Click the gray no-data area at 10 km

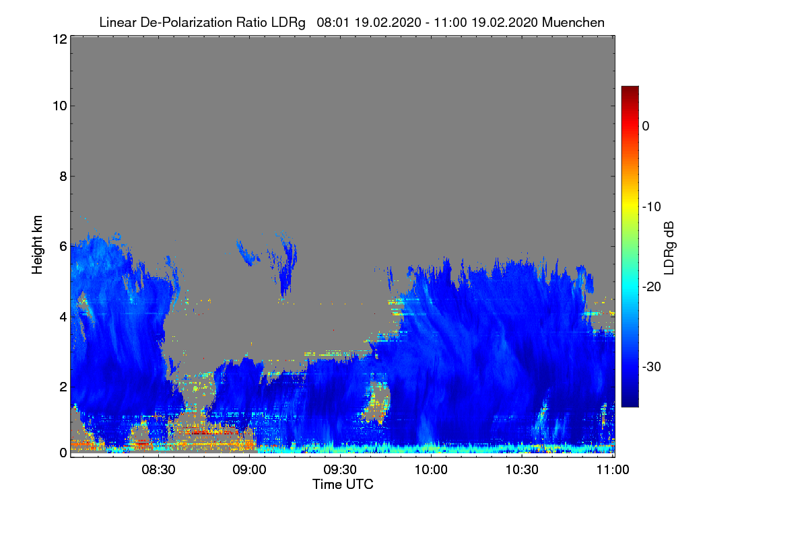point(342,106)
